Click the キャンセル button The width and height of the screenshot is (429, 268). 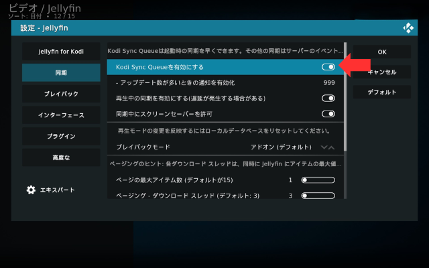pos(382,72)
